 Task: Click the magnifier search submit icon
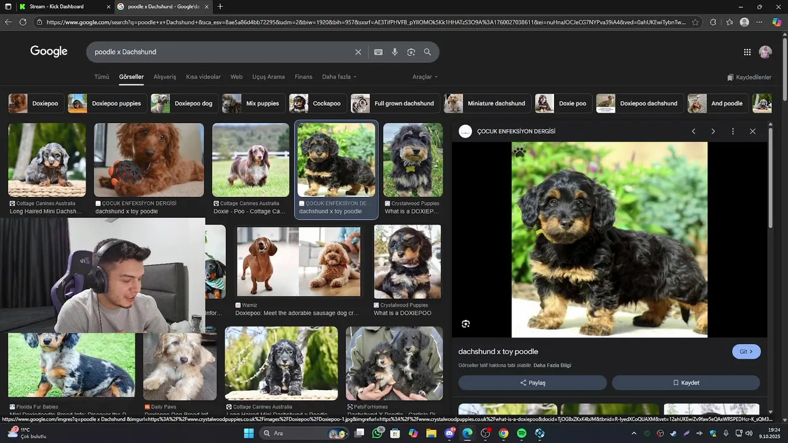427,52
